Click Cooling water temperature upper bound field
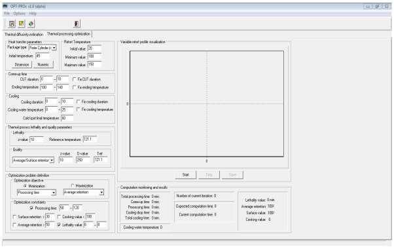The height and width of the screenshot is (249, 394). [67, 110]
